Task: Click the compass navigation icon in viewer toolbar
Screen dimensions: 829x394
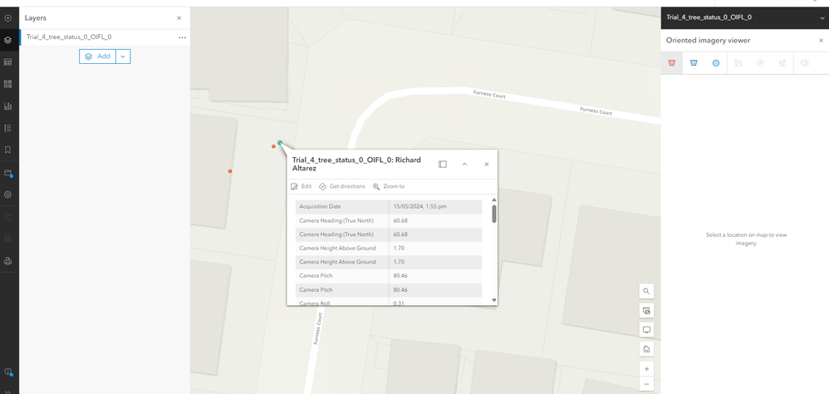Action: (760, 63)
